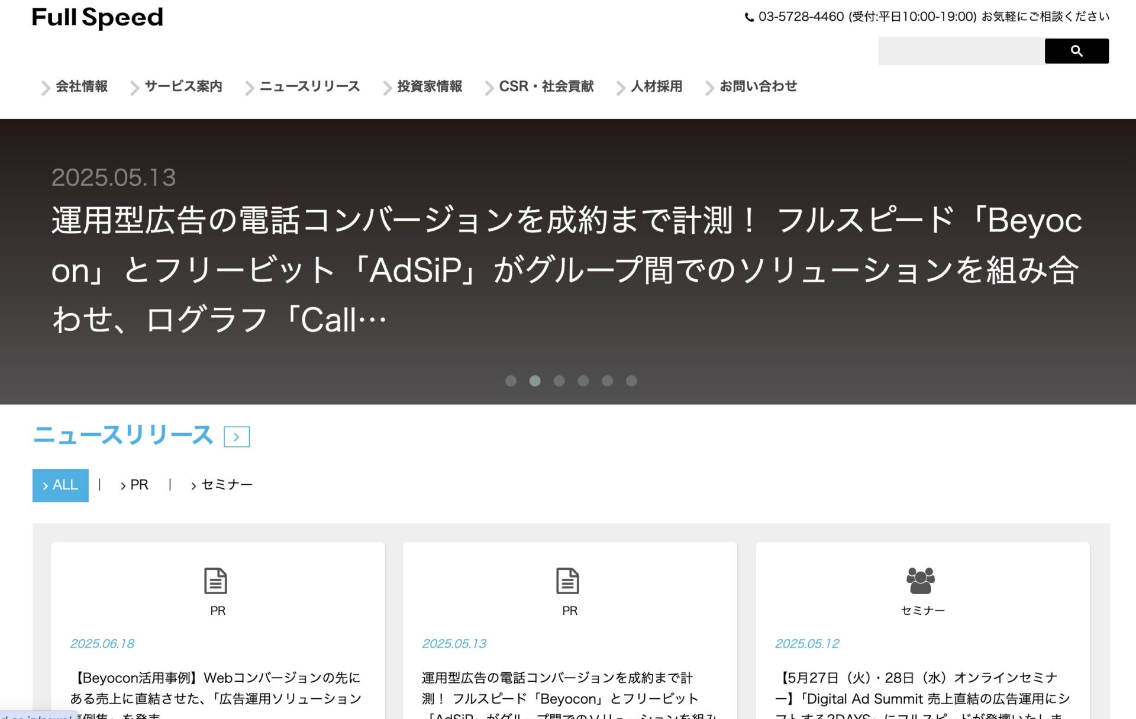The width and height of the screenshot is (1136, 719).
Task: Click the chevron before 会社情報
Action: tap(46, 88)
